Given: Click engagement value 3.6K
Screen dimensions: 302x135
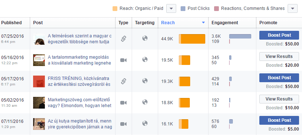Looking at the screenshot, I should tap(216, 36).
